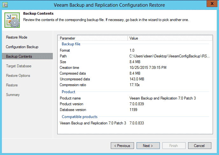
Task: Select the Product version row
Action: coord(135,104)
